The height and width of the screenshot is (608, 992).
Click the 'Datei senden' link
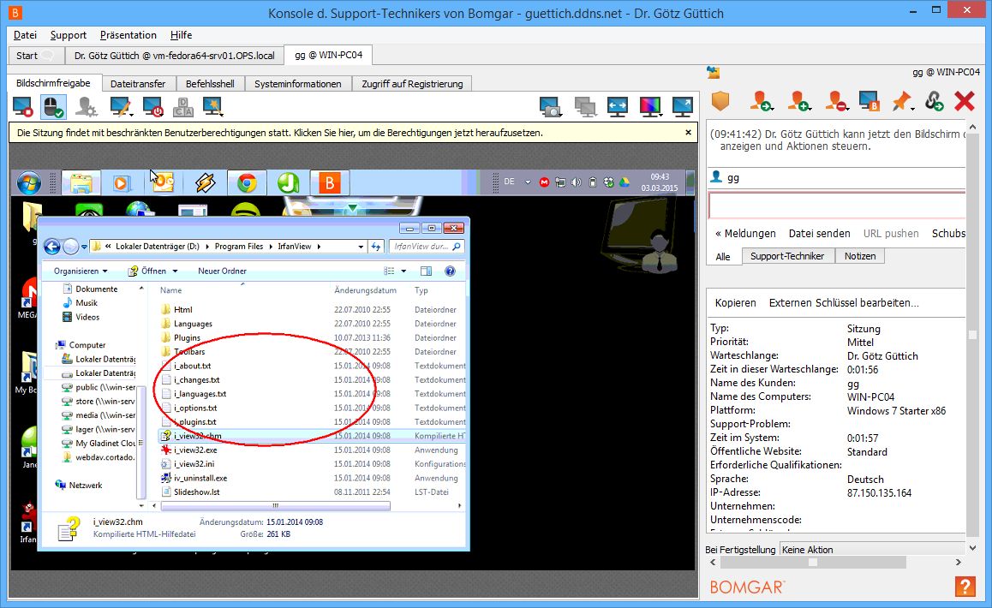click(819, 233)
